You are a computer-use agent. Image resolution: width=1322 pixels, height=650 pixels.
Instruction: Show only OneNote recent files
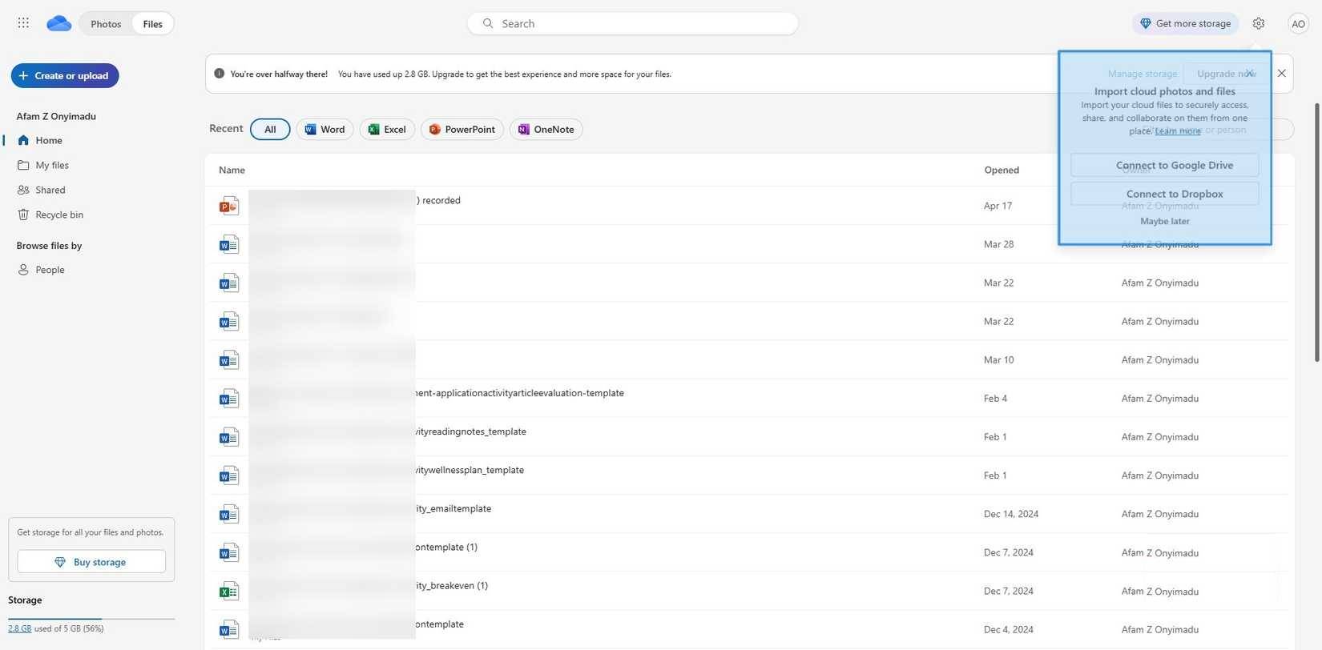click(x=546, y=130)
